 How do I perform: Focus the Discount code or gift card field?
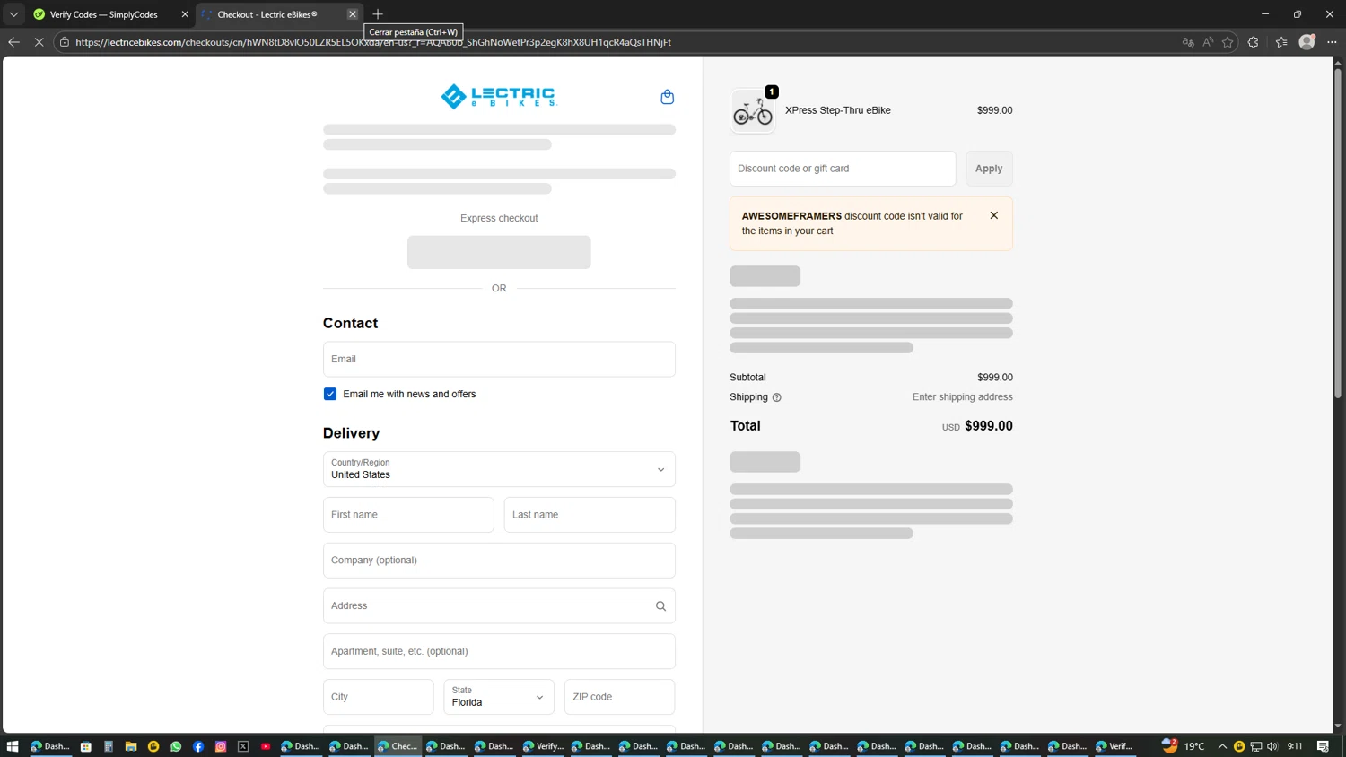pos(843,169)
